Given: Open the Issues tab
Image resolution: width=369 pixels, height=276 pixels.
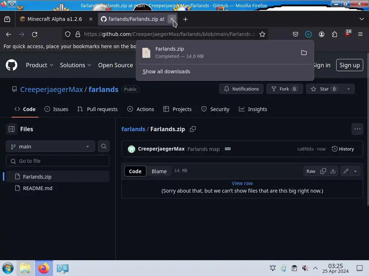Looking at the screenshot, I should [56, 109].
